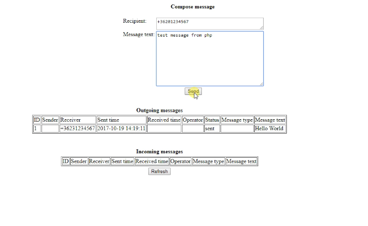This screenshot has width=368, height=226.
Task: Click Outgoing table ID header
Action: coord(37,120)
